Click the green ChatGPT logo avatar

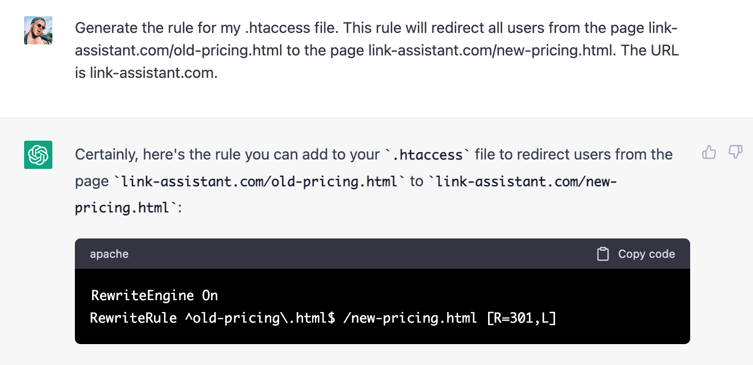click(38, 155)
